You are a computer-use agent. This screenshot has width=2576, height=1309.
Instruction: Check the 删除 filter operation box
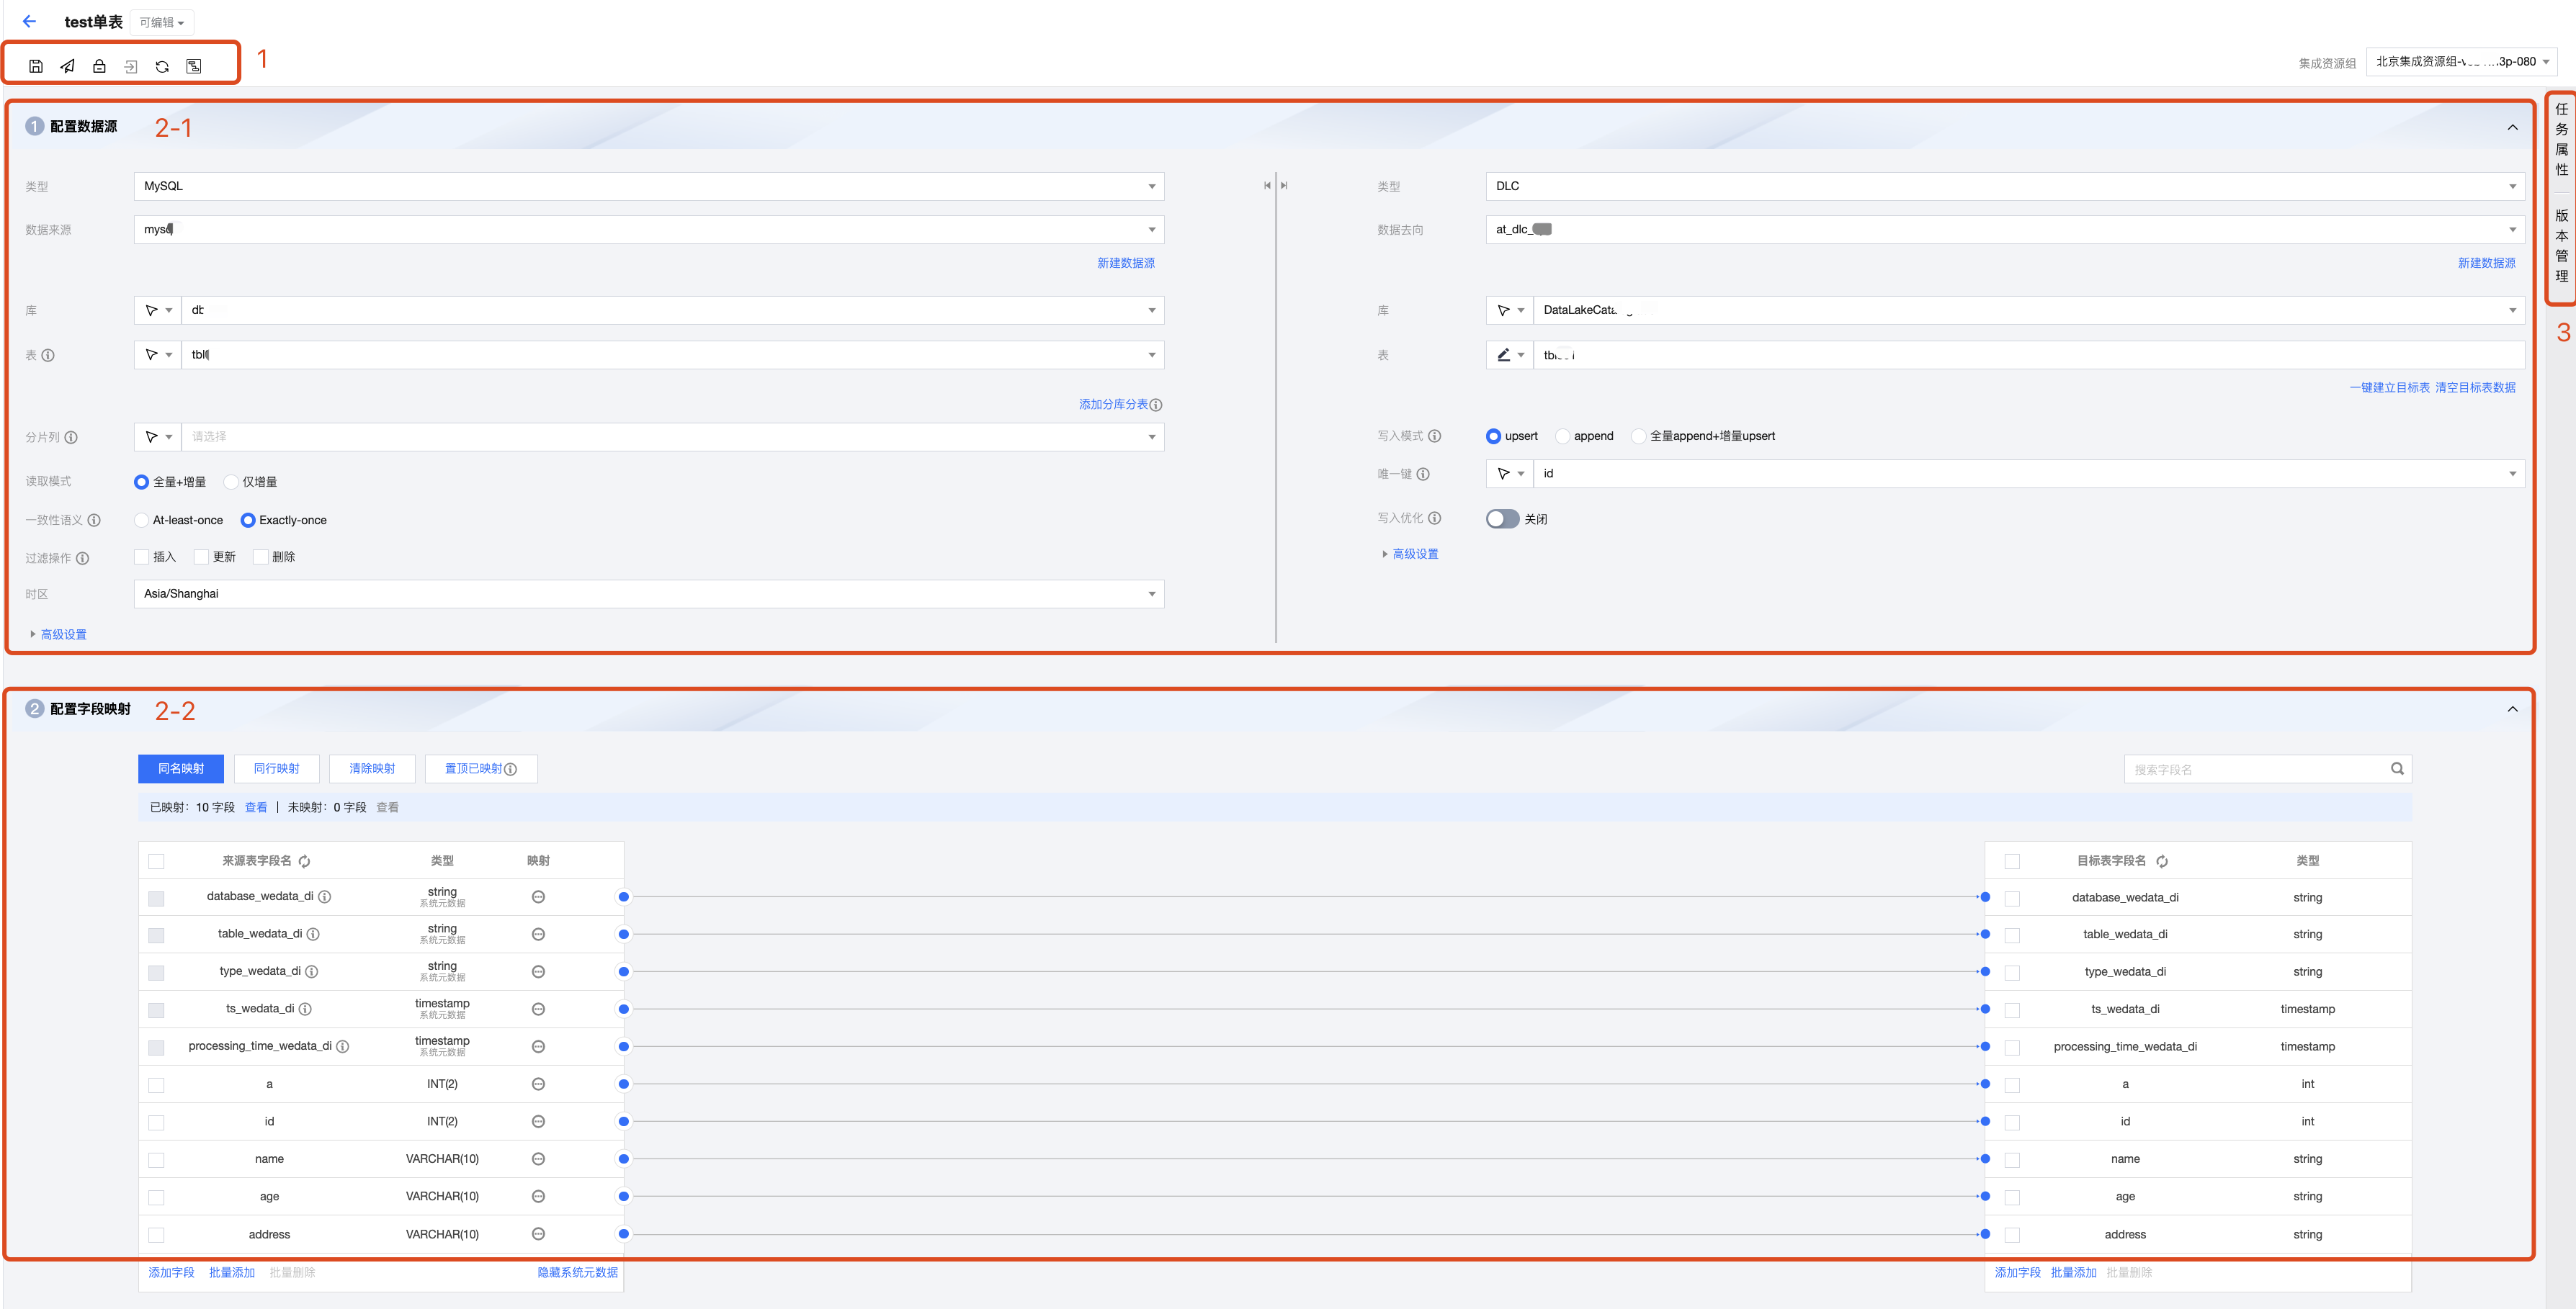[x=261, y=557]
